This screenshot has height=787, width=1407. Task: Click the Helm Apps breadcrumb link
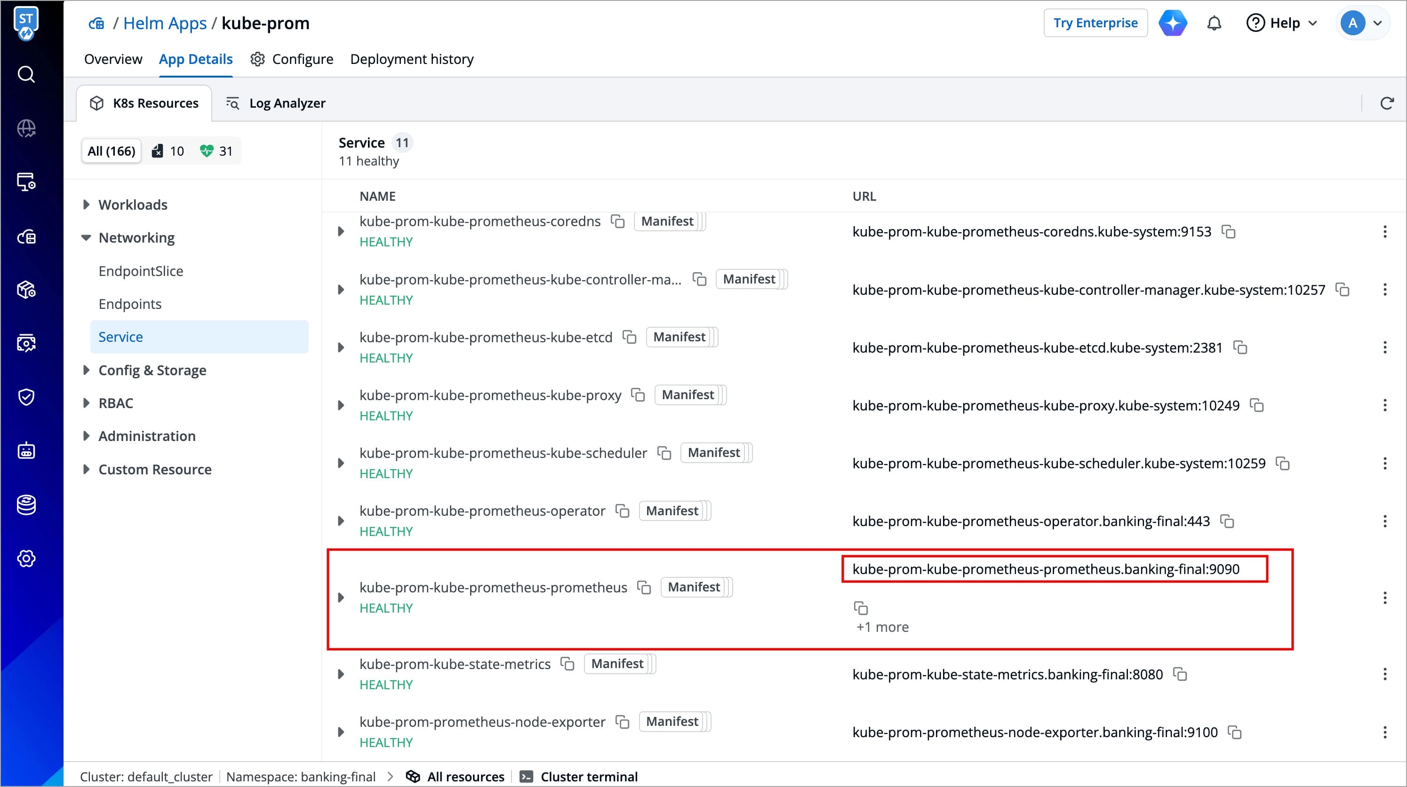[x=165, y=24]
